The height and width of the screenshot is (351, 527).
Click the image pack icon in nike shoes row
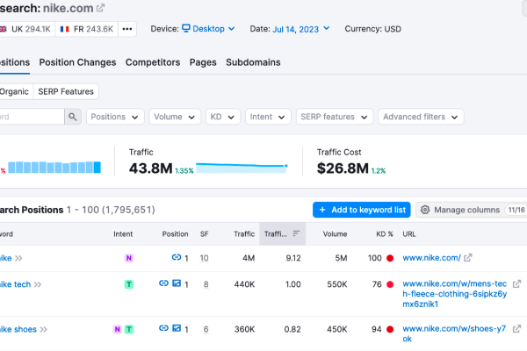177,328
